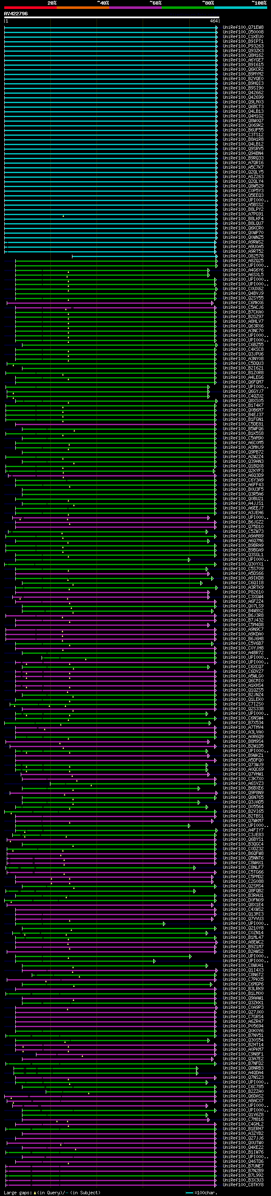Select the UniRef100_D0FN09 label
The image size is (271, 1196).
coord(243,900)
